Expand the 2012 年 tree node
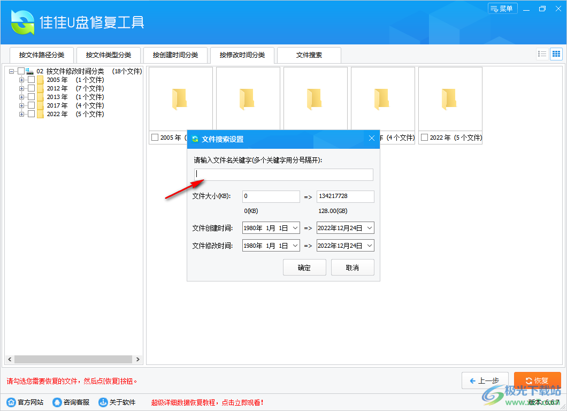The width and height of the screenshot is (567, 411). (22, 89)
